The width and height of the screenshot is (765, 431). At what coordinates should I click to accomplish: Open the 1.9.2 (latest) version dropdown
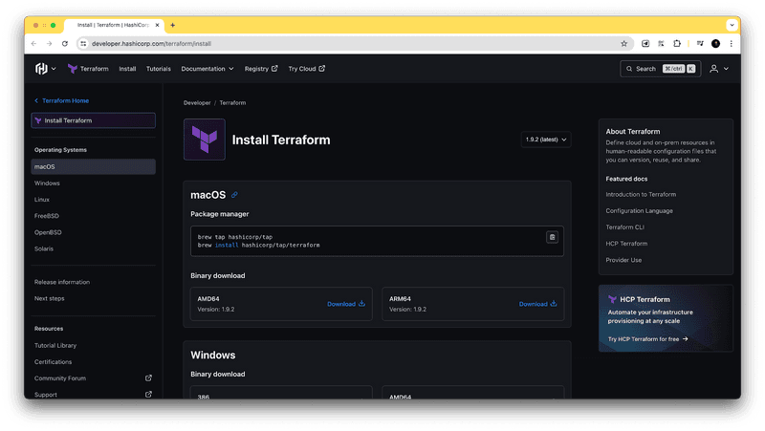546,140
